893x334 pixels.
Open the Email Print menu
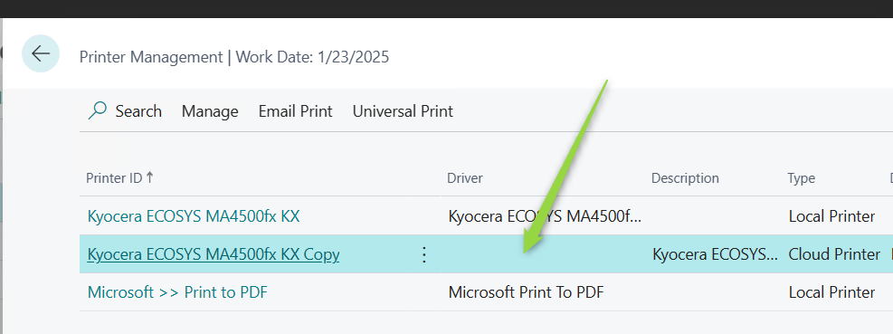[x=295, y=111]
